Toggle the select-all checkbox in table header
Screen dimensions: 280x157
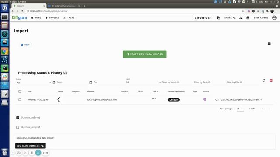(20, 91)
